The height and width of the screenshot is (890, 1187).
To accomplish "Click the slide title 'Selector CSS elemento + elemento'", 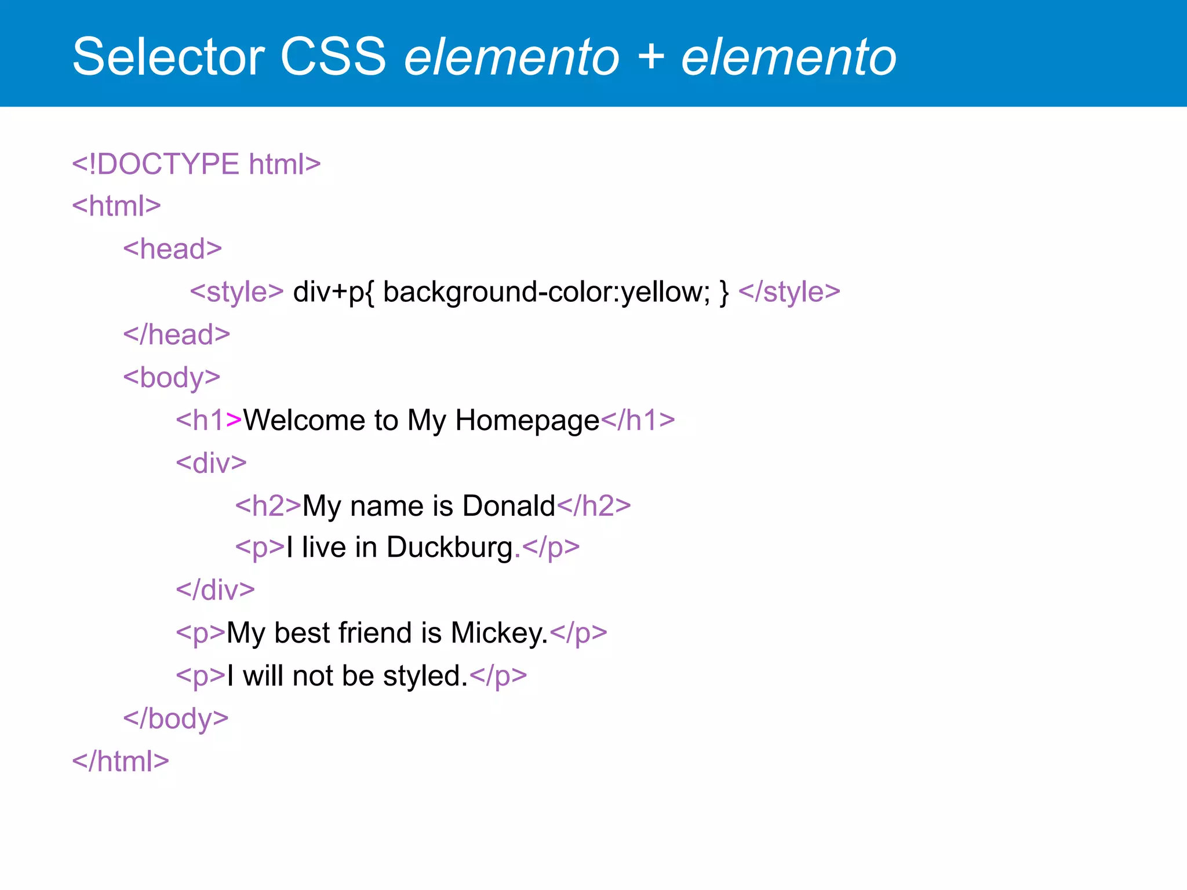I will click(x=485, y=56).
